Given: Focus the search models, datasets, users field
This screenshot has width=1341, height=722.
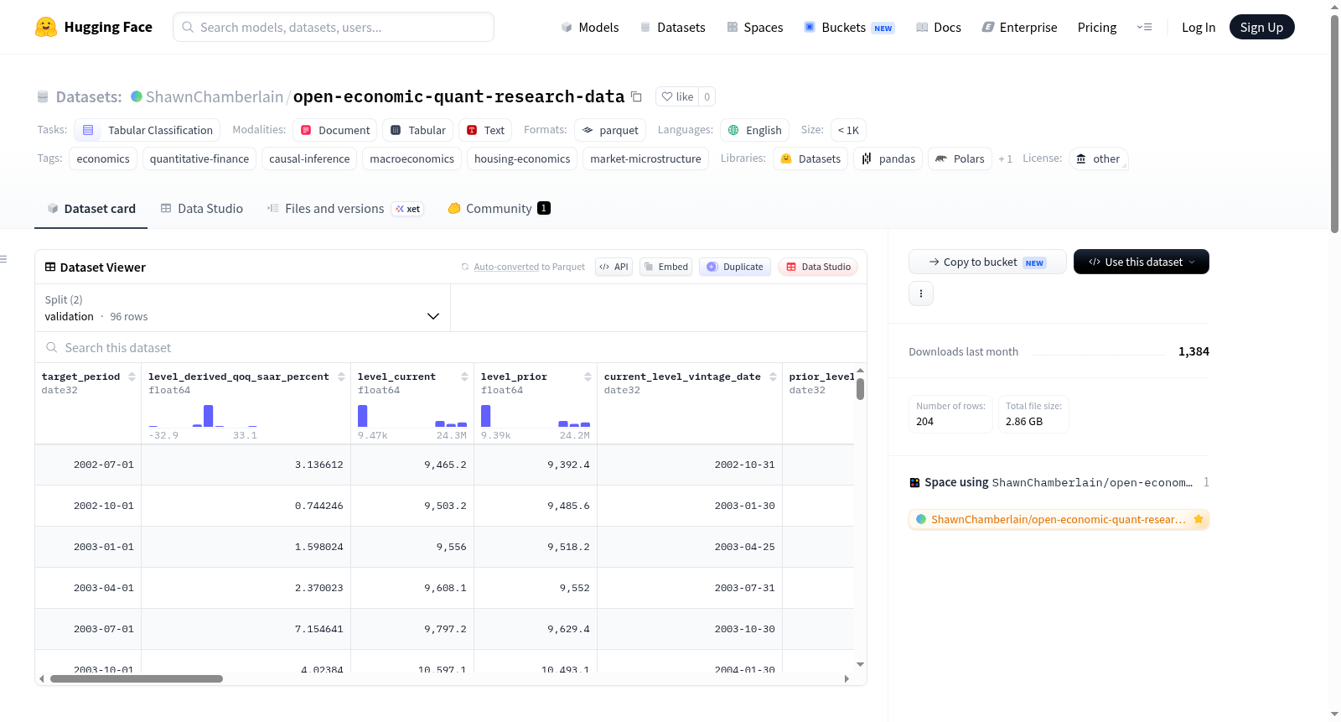Looking at the screenshot, I should coord(334,27).
